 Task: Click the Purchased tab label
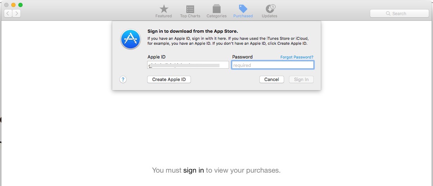point(243,16)
